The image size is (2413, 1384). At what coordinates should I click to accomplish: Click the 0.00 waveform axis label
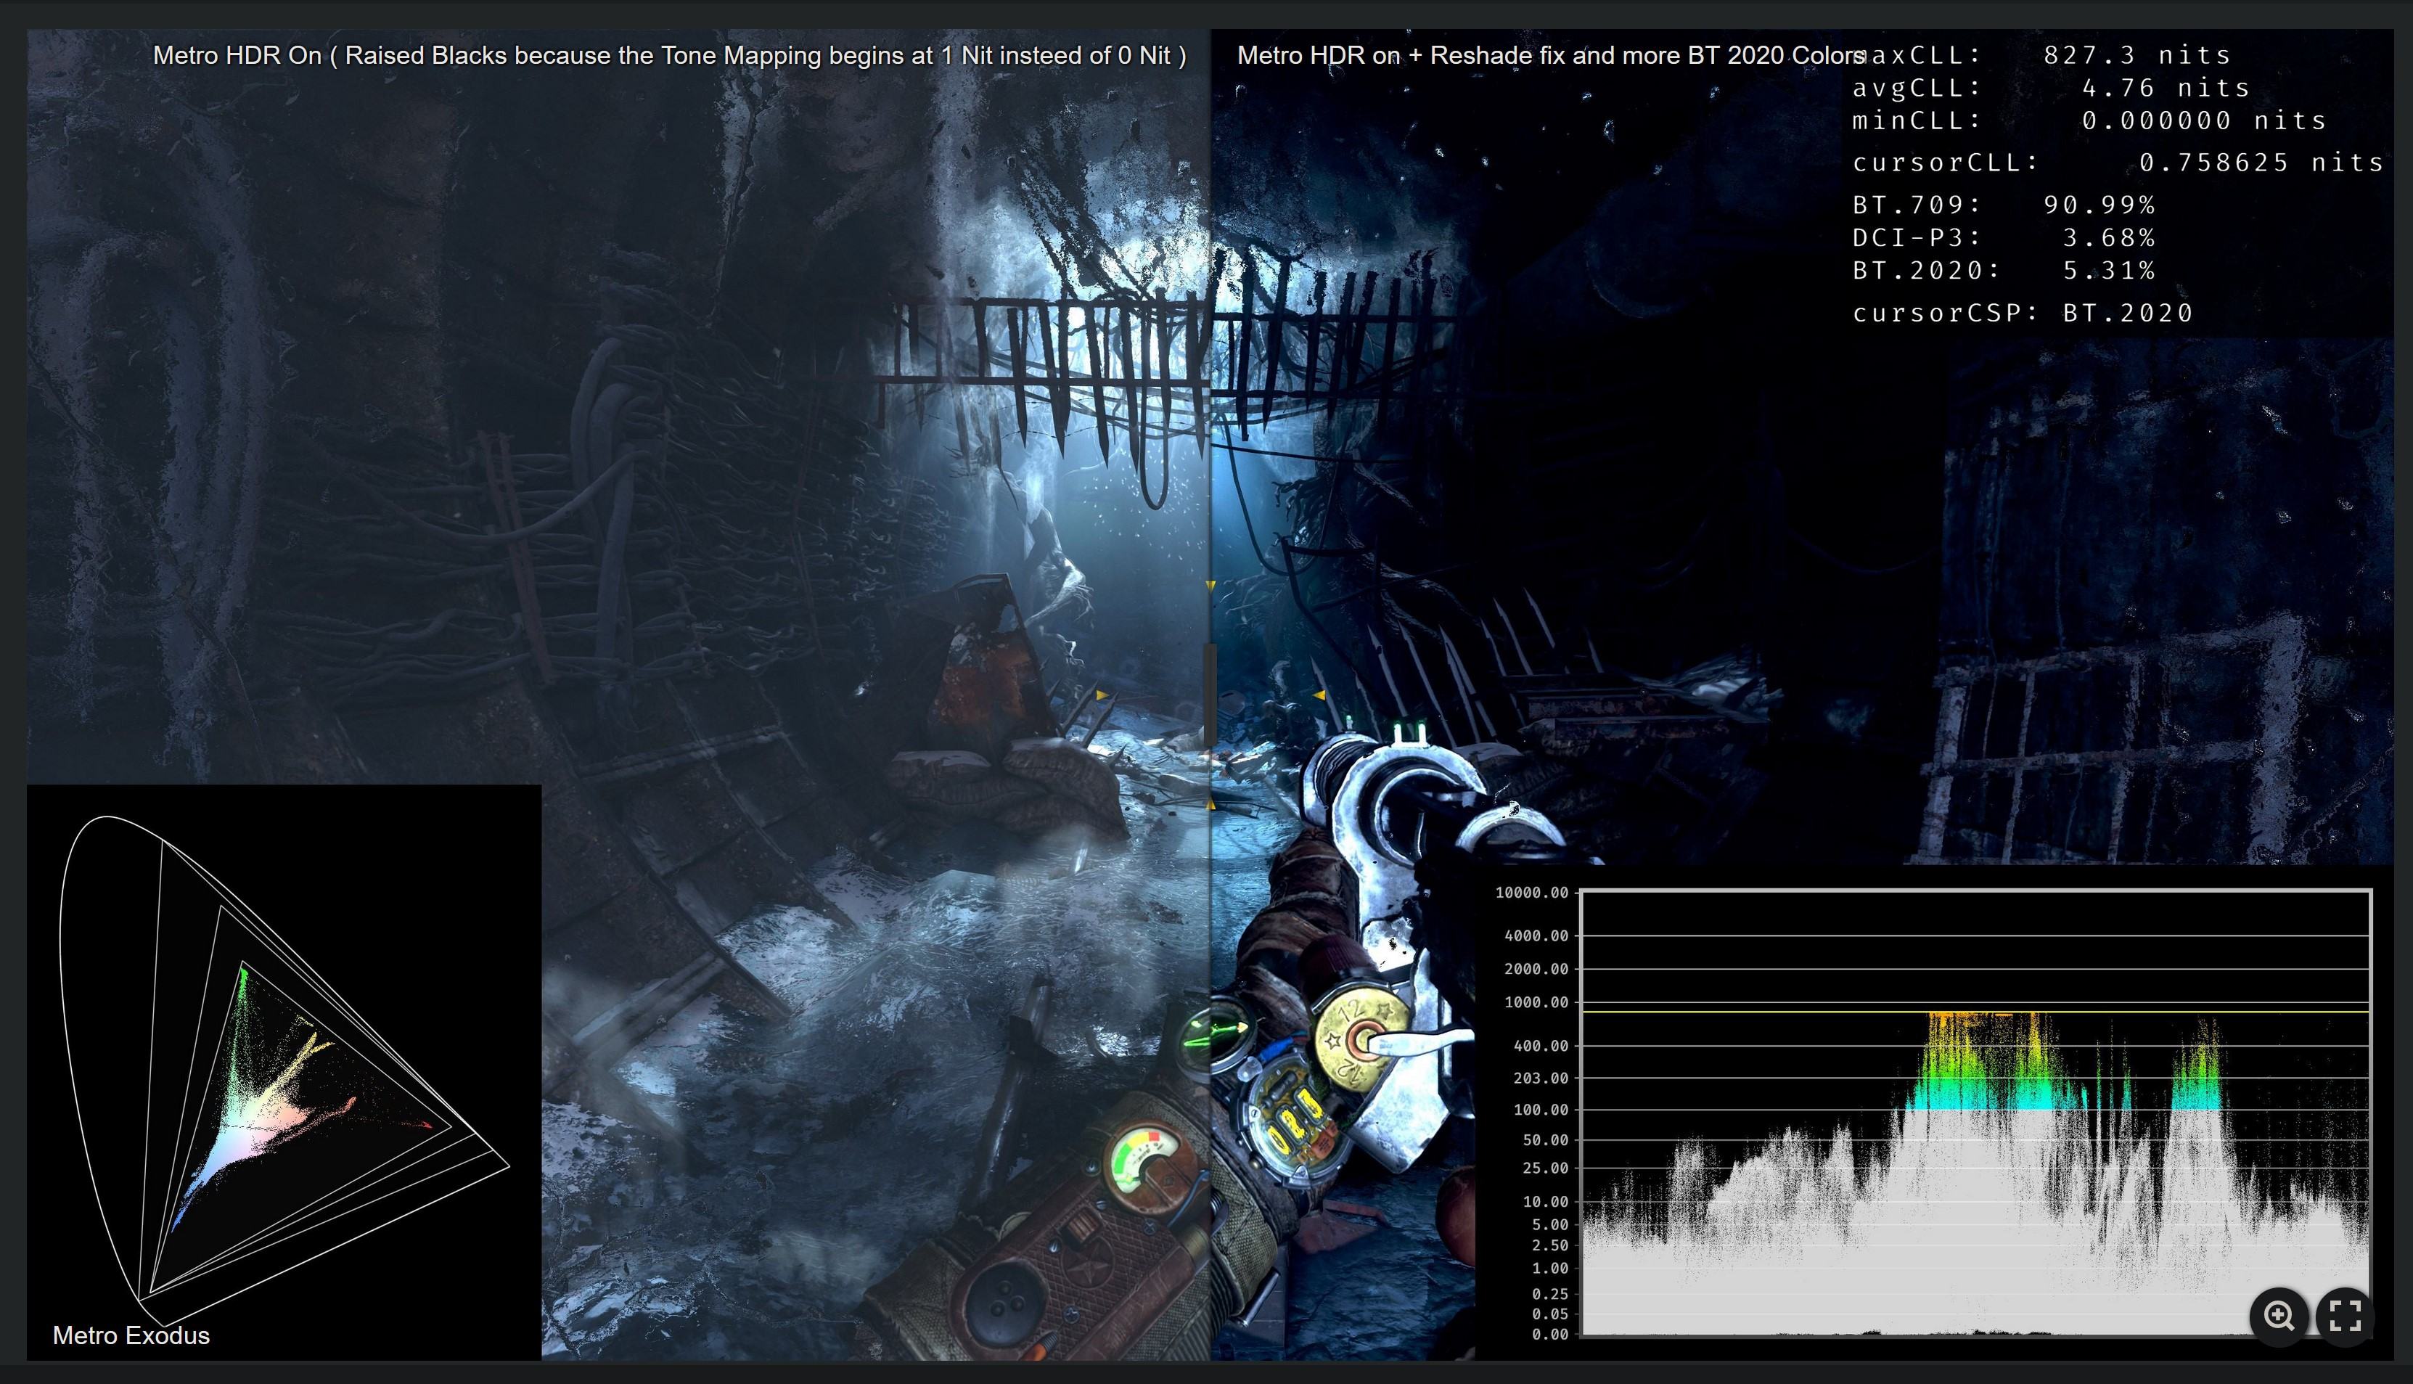click(x=1550, y=1335)
